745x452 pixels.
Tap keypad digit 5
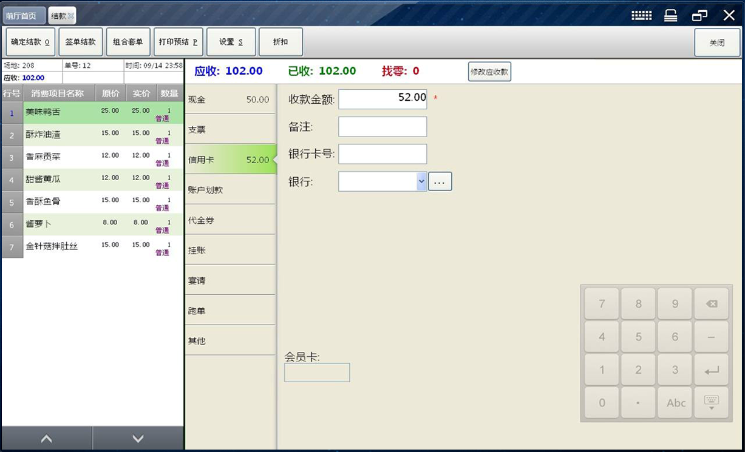tap(638, 337)
